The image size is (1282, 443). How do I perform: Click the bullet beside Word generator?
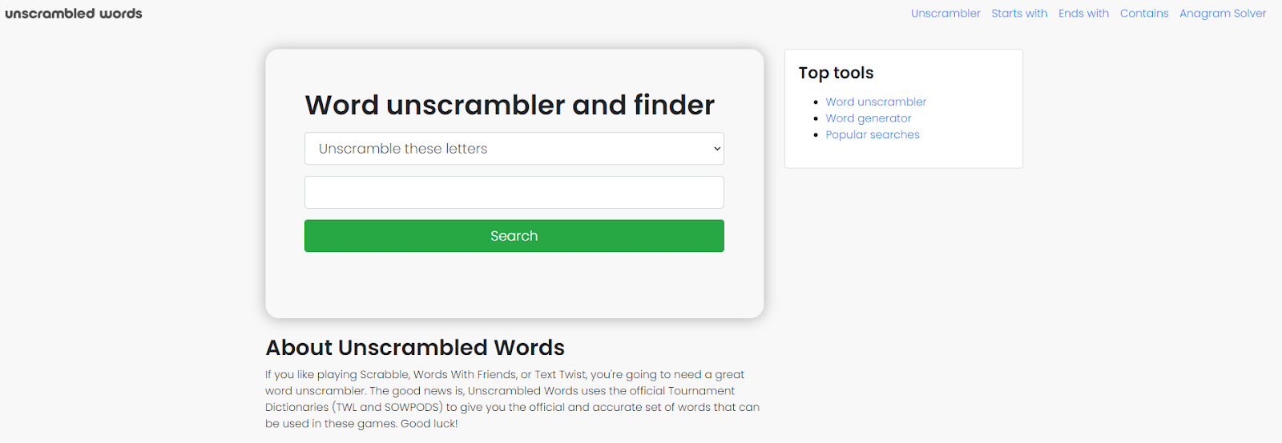point(816,118)
